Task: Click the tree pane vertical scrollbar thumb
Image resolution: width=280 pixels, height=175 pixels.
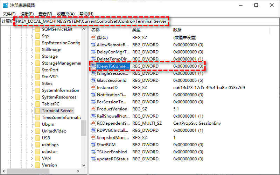Action: [x=84, y=128]
